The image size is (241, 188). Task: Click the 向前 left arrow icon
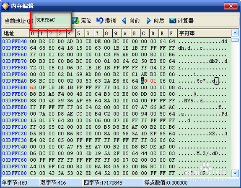(124, 20)
